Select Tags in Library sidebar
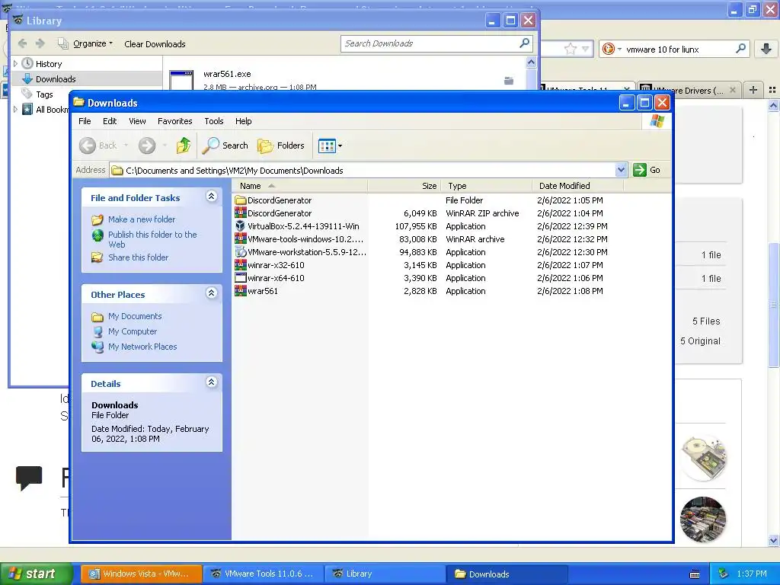 point(43,94)
